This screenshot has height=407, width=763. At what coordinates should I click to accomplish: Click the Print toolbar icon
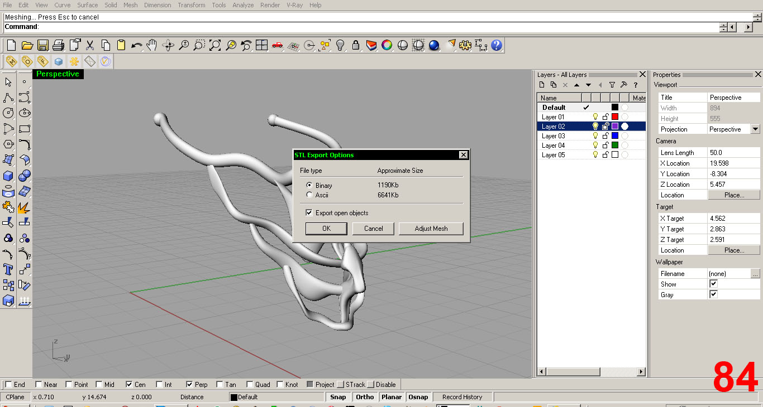pos(58,46)
